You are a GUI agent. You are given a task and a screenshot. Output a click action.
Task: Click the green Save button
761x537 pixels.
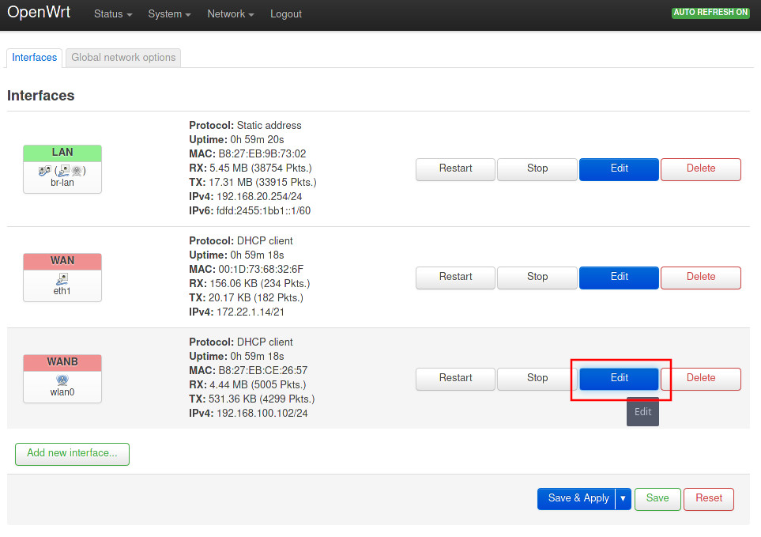pos(657,498)
